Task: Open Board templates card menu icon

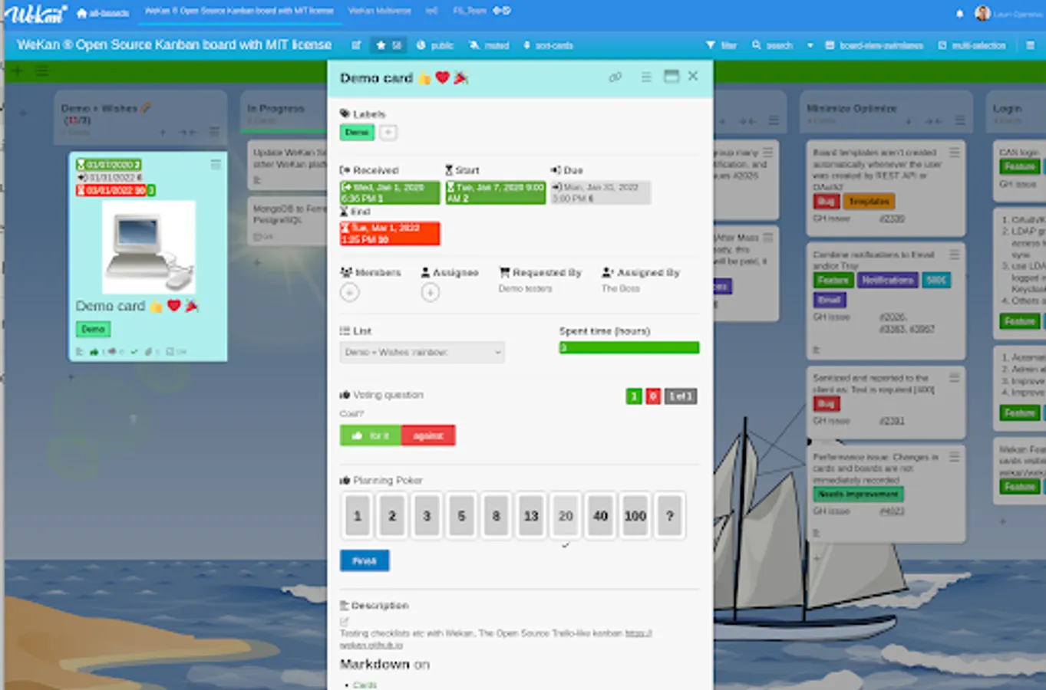Action: [955, 153]
